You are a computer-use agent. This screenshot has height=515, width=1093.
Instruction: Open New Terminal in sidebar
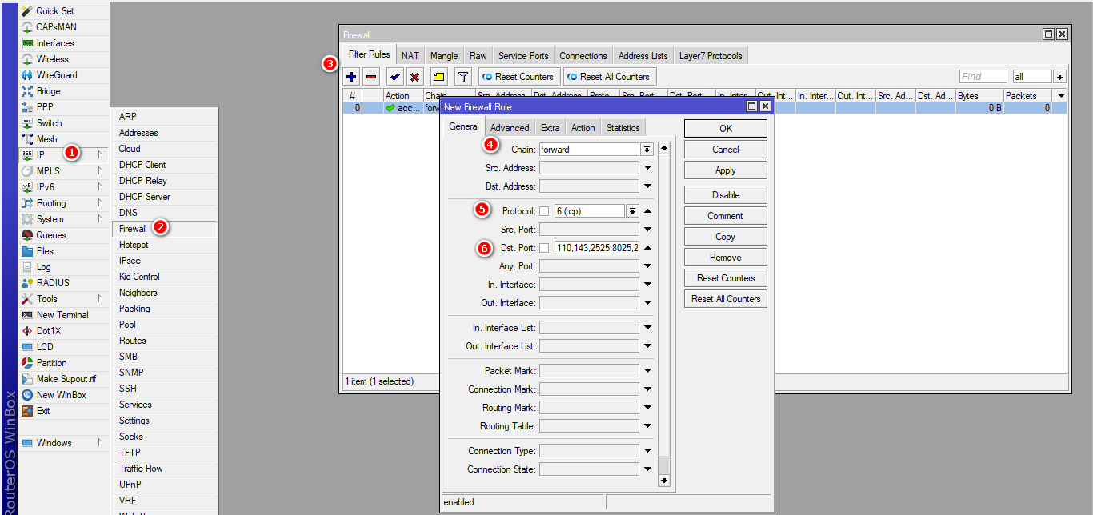click(62, 315)
